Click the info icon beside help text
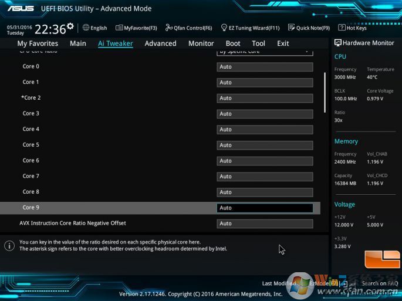 click(9, 245)
